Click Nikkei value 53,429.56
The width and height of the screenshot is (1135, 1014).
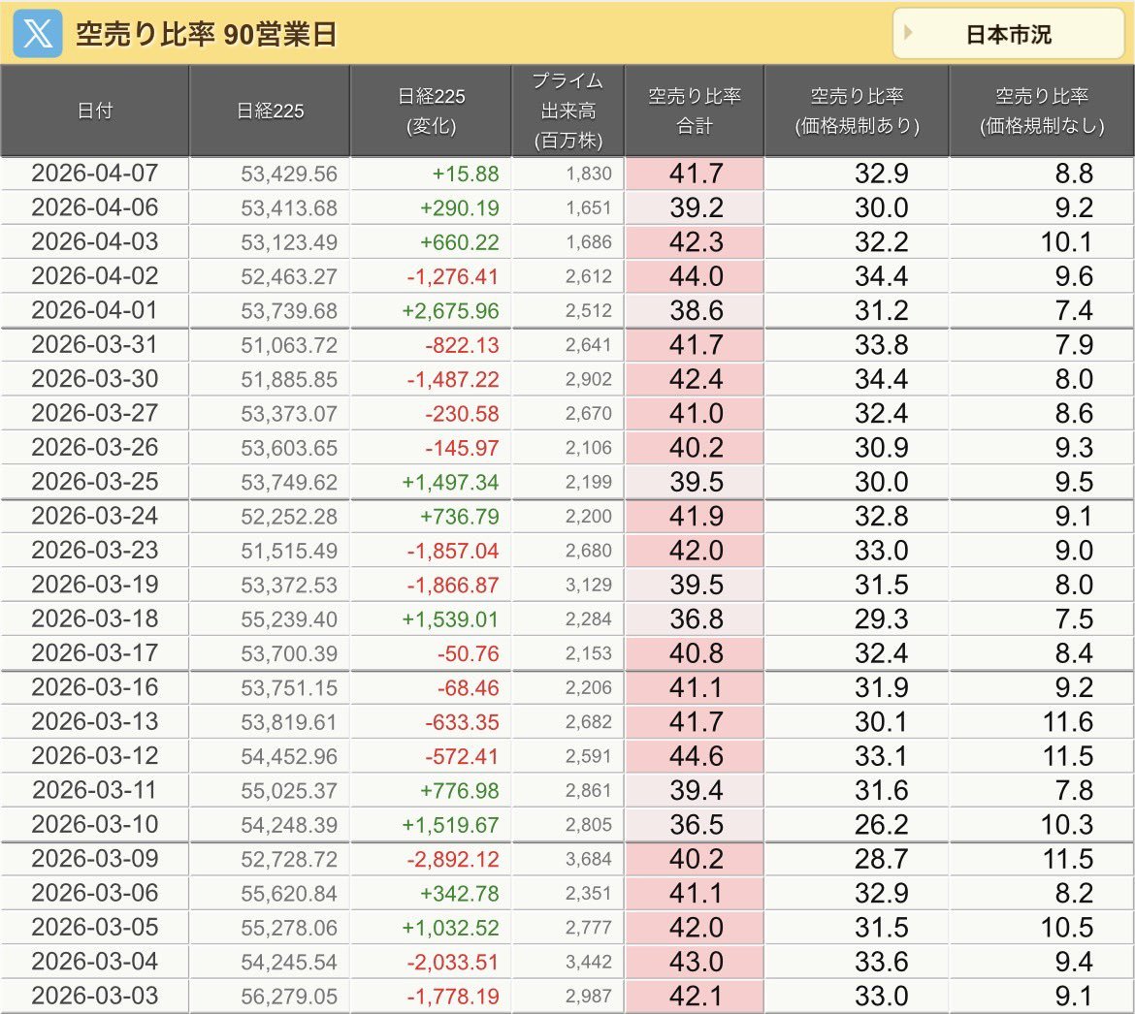pos(289,174)
